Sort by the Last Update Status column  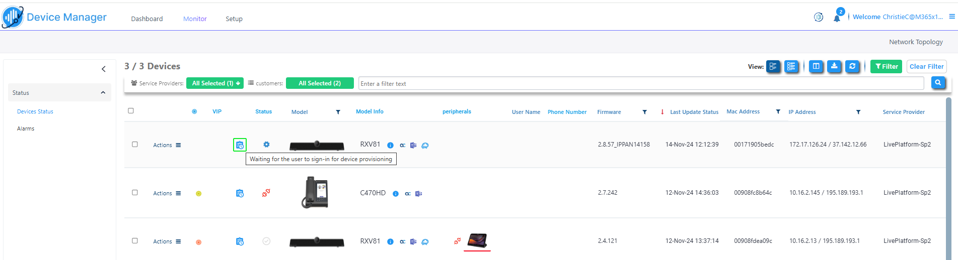pos(694,112)
